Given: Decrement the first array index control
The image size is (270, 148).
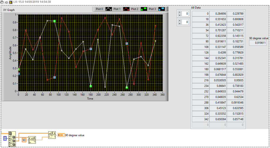Looking at the screenshot, I should click(179, 15).
